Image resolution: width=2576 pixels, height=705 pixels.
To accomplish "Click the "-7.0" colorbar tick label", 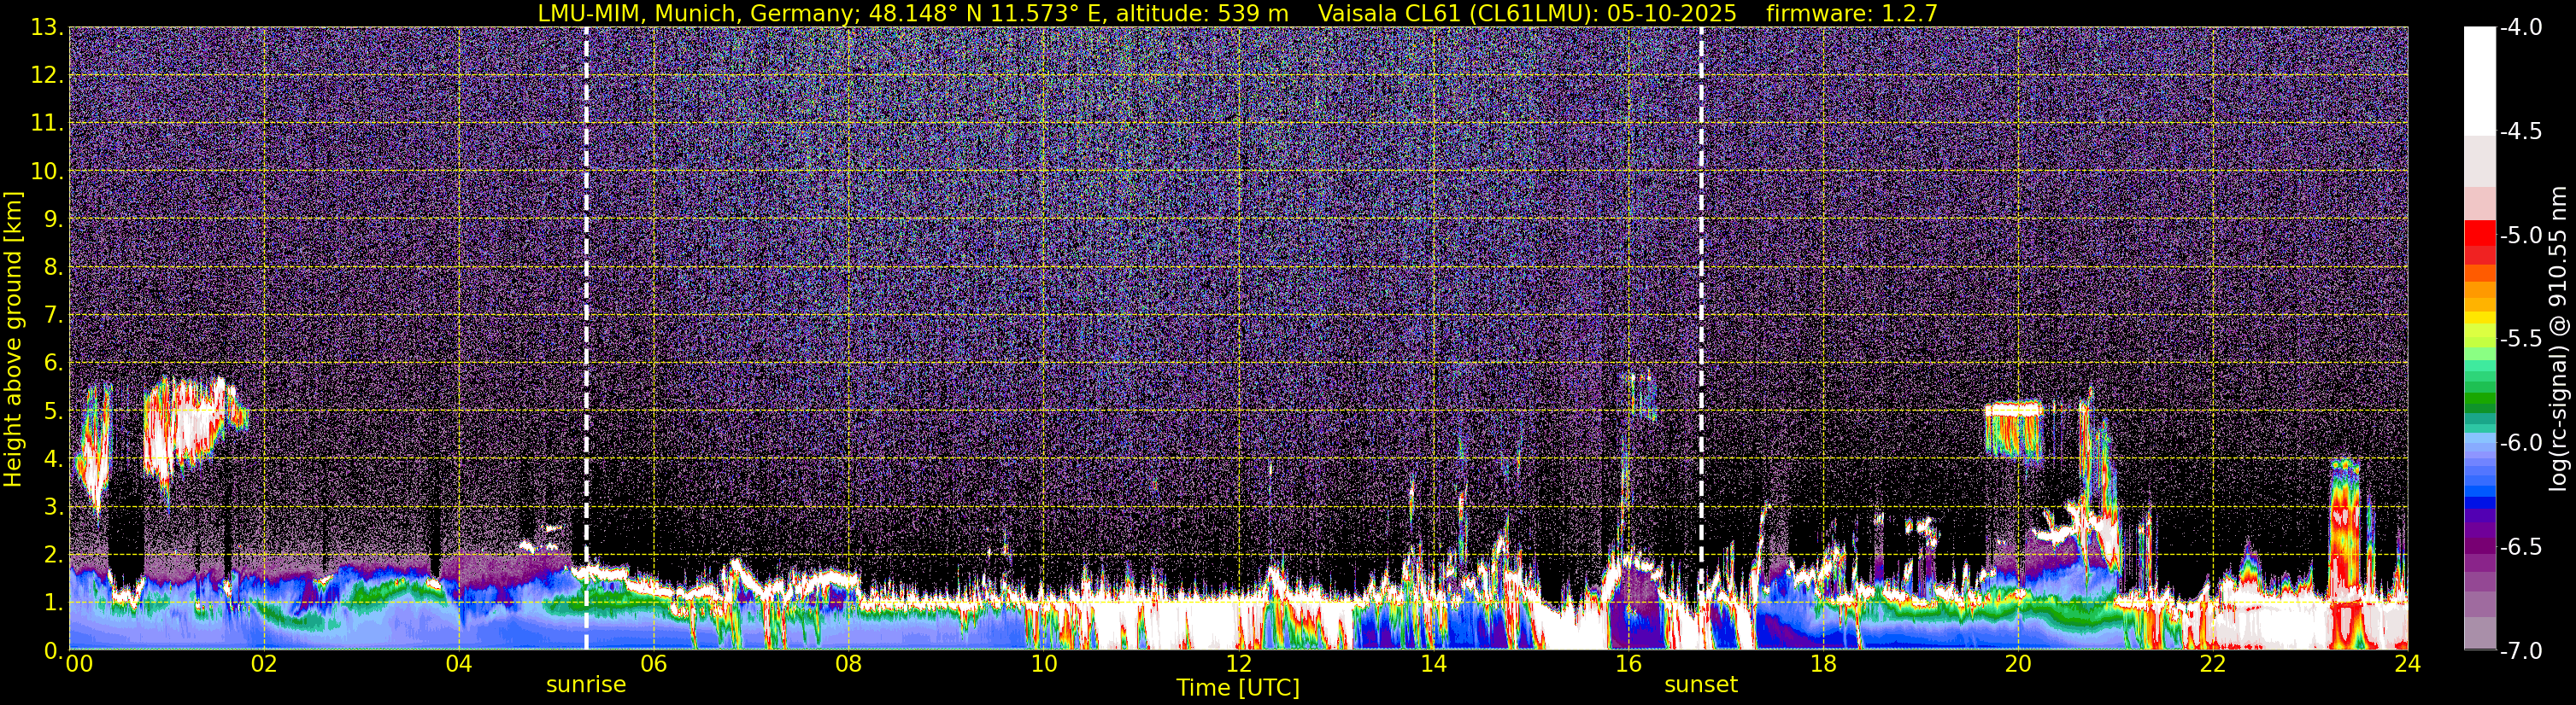I will (x=2520, y=650).
